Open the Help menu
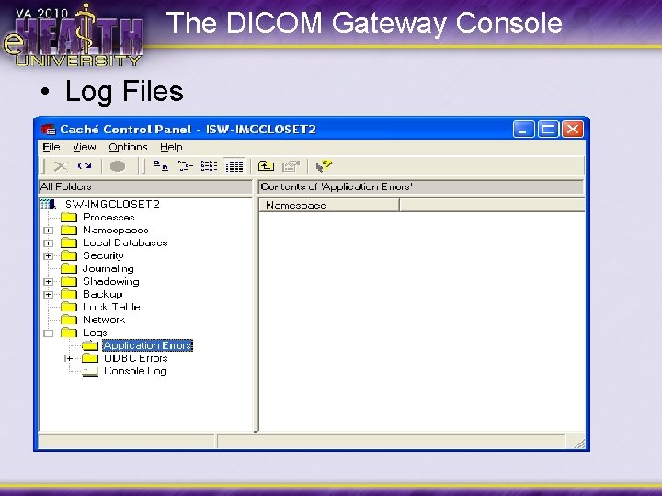The image size is (662, 496). tap(171, 147)
